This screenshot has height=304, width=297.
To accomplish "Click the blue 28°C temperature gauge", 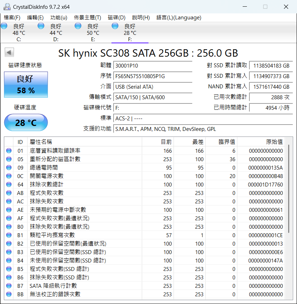I will pyautogui.click(x=25, y=122).
